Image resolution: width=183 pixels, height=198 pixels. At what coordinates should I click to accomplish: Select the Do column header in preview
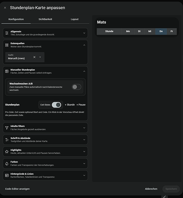tap(161, 31)
